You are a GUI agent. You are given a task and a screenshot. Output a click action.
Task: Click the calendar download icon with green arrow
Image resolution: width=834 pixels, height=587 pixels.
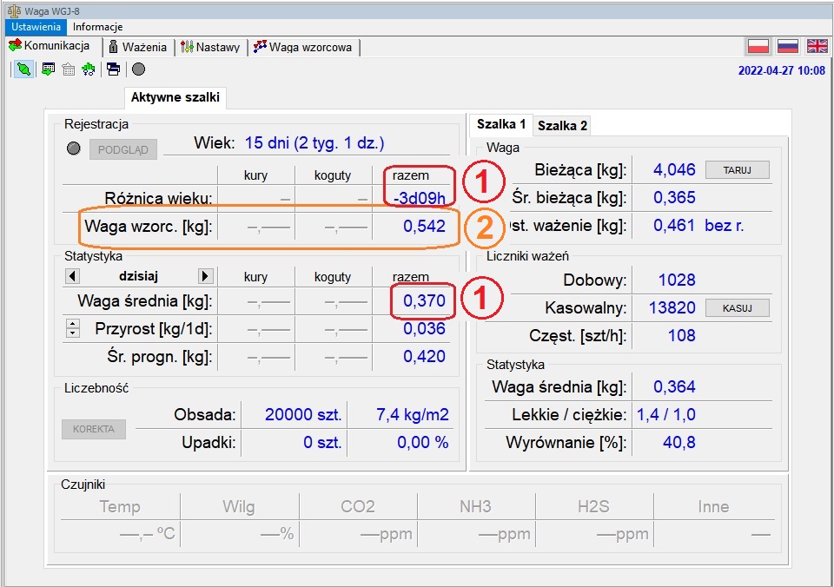49,69
